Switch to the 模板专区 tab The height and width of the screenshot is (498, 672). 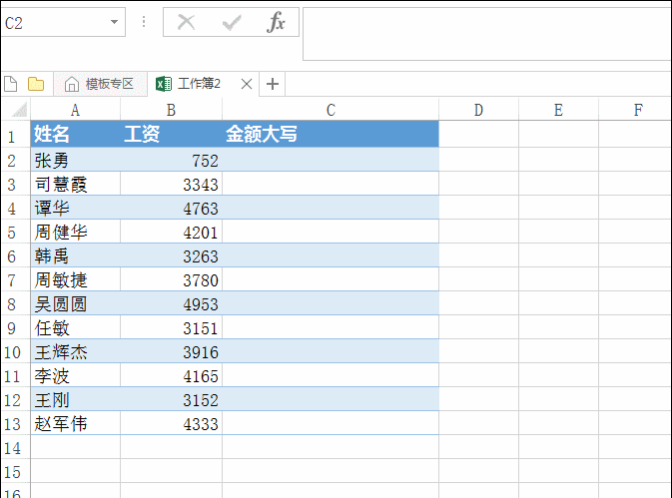coord(100,84)
